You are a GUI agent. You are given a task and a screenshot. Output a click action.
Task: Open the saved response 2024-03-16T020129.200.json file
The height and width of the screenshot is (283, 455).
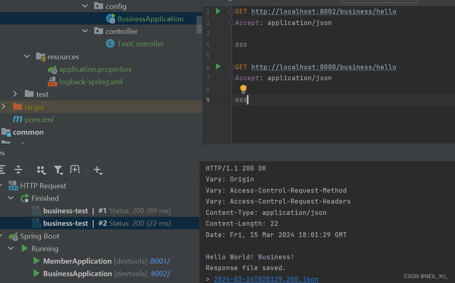coord(266,279)
